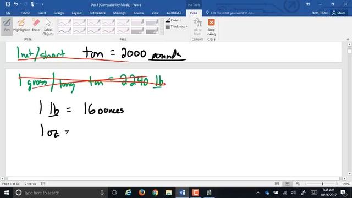The image size is (352, 198).
Task: Switch to the Insert tab
Action: point(42,13)
